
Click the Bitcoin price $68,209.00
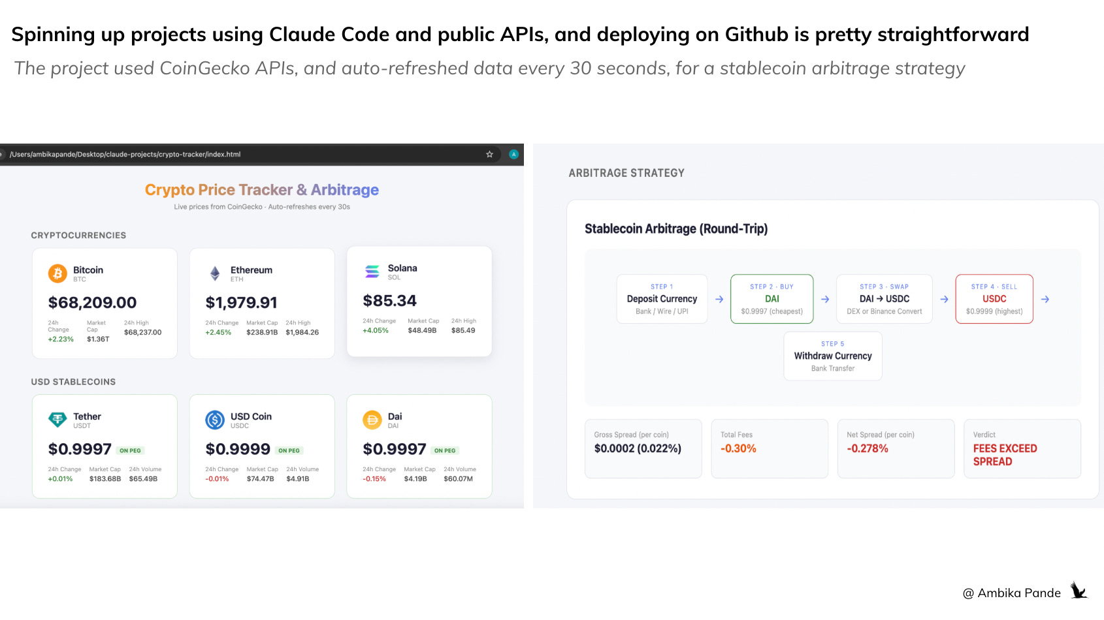click(92, 303)
